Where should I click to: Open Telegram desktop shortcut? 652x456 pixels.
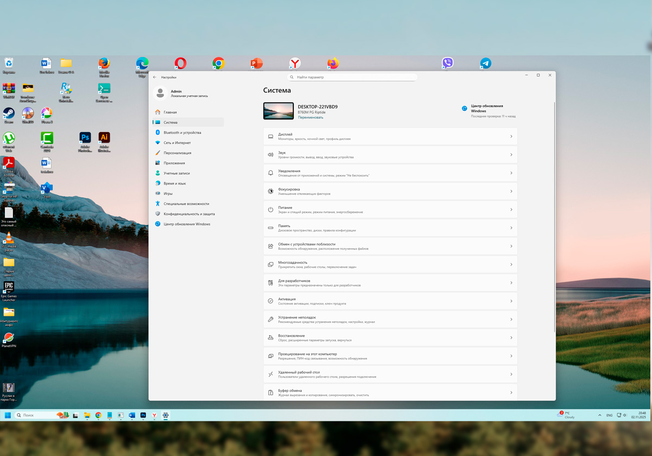[x=486, y=64]
